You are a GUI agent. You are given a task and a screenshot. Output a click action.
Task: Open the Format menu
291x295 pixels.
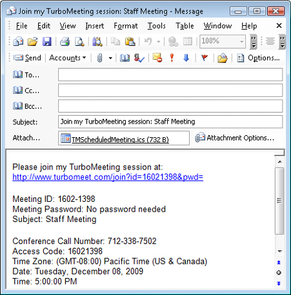(x=126, y=26)
